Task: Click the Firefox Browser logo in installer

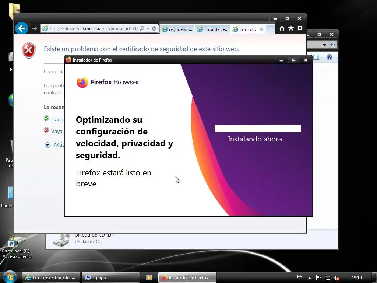Action: click(x=108, y=82)
